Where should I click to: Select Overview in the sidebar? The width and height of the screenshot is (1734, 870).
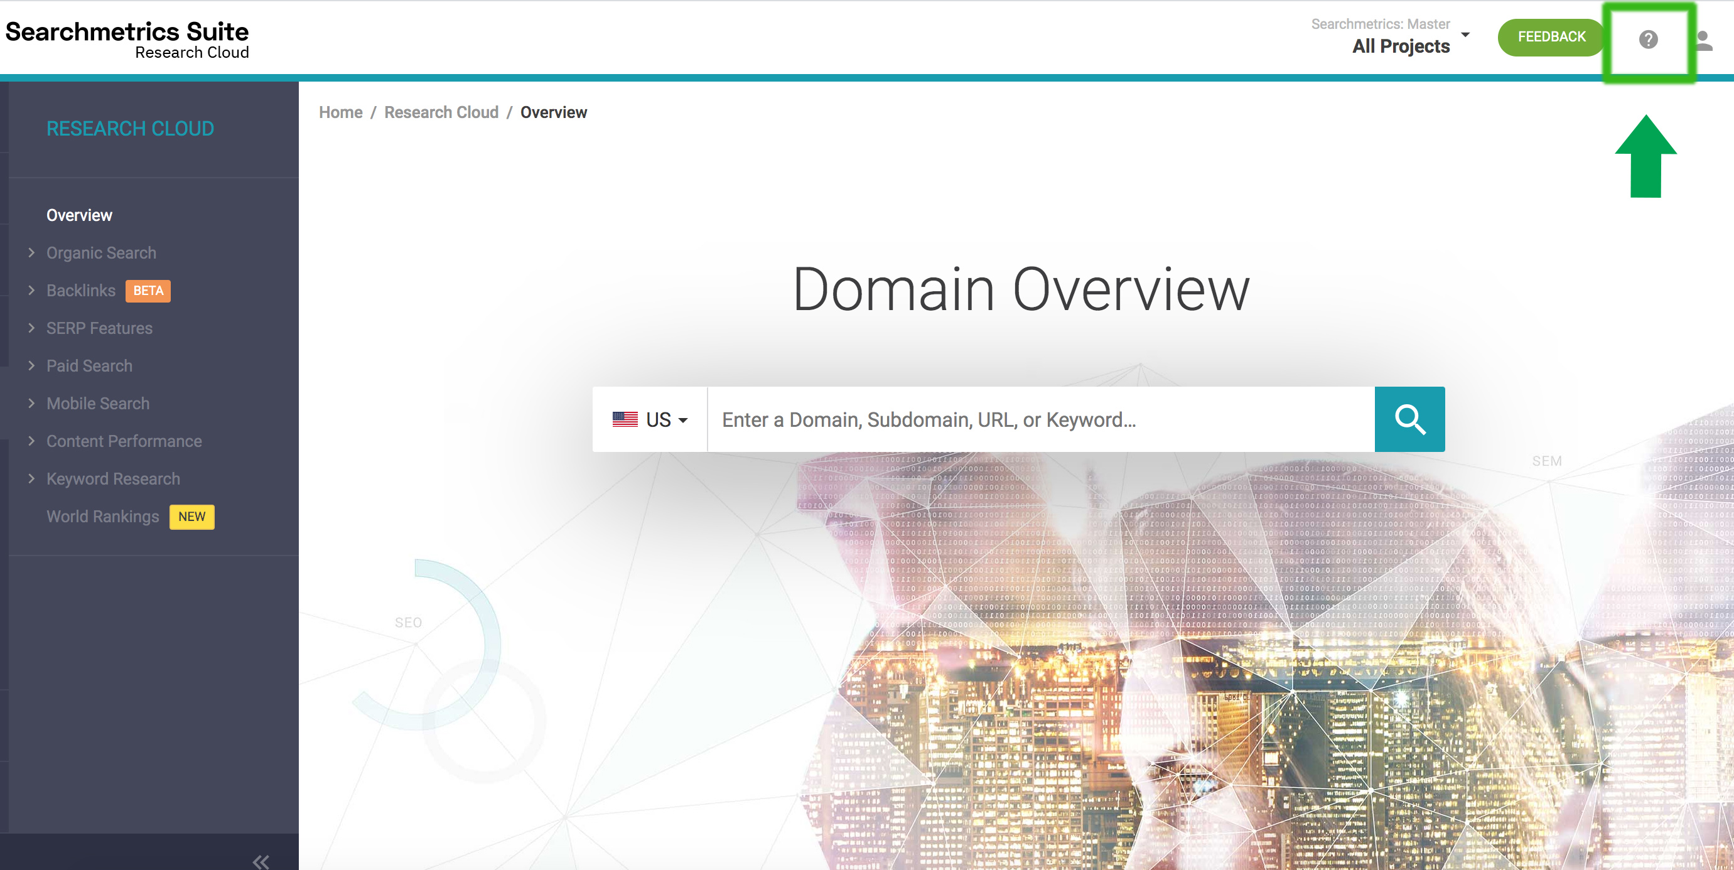tap(80, 215)
